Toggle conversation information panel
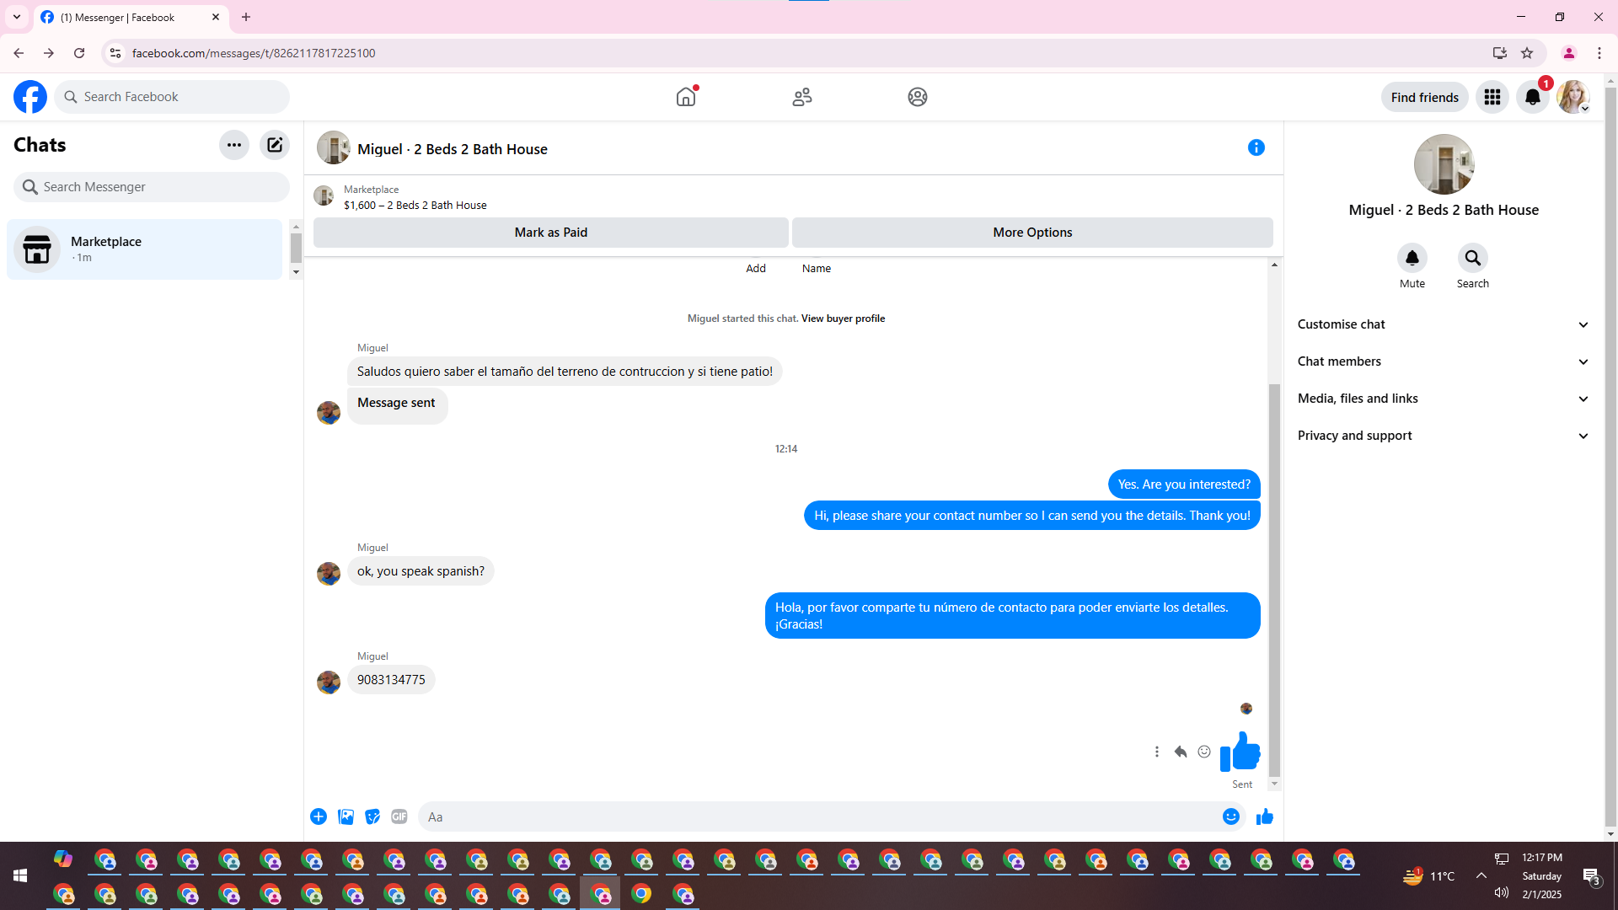Viewport: 1618px width, 910px height. click(1256, 147)
